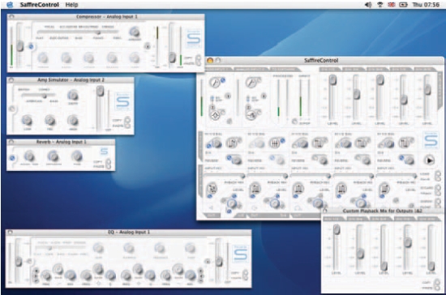Screen dimensions: 446x295
Task: Click the play button in SaffireControl
Action: click(430, 160)
